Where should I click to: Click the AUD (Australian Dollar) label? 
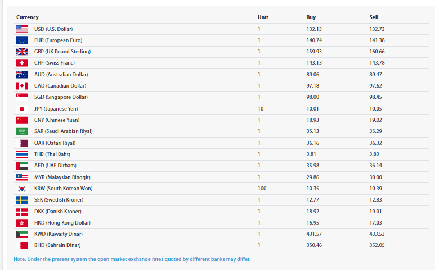click(61, 75)
